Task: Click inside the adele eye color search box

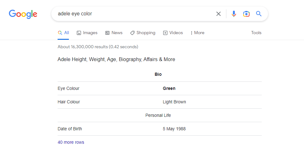Action: pos(134,14)
